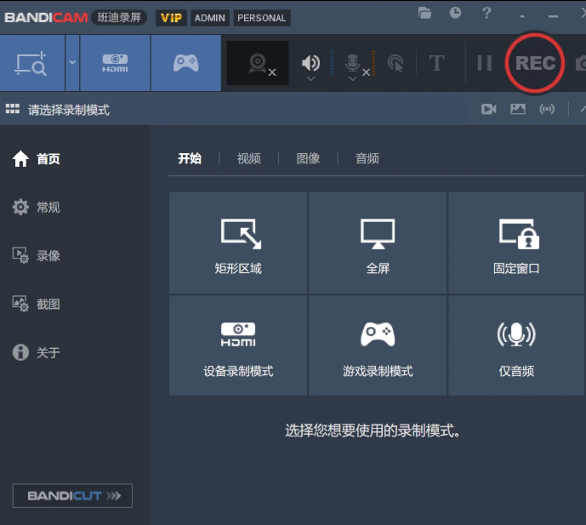The height and width of the screenshot is (525, 586).
Task: Choose the 全屏 fullscreen mode tile
Action: (x=378, y=243)
